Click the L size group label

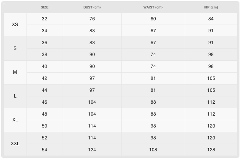coord(15,96)
